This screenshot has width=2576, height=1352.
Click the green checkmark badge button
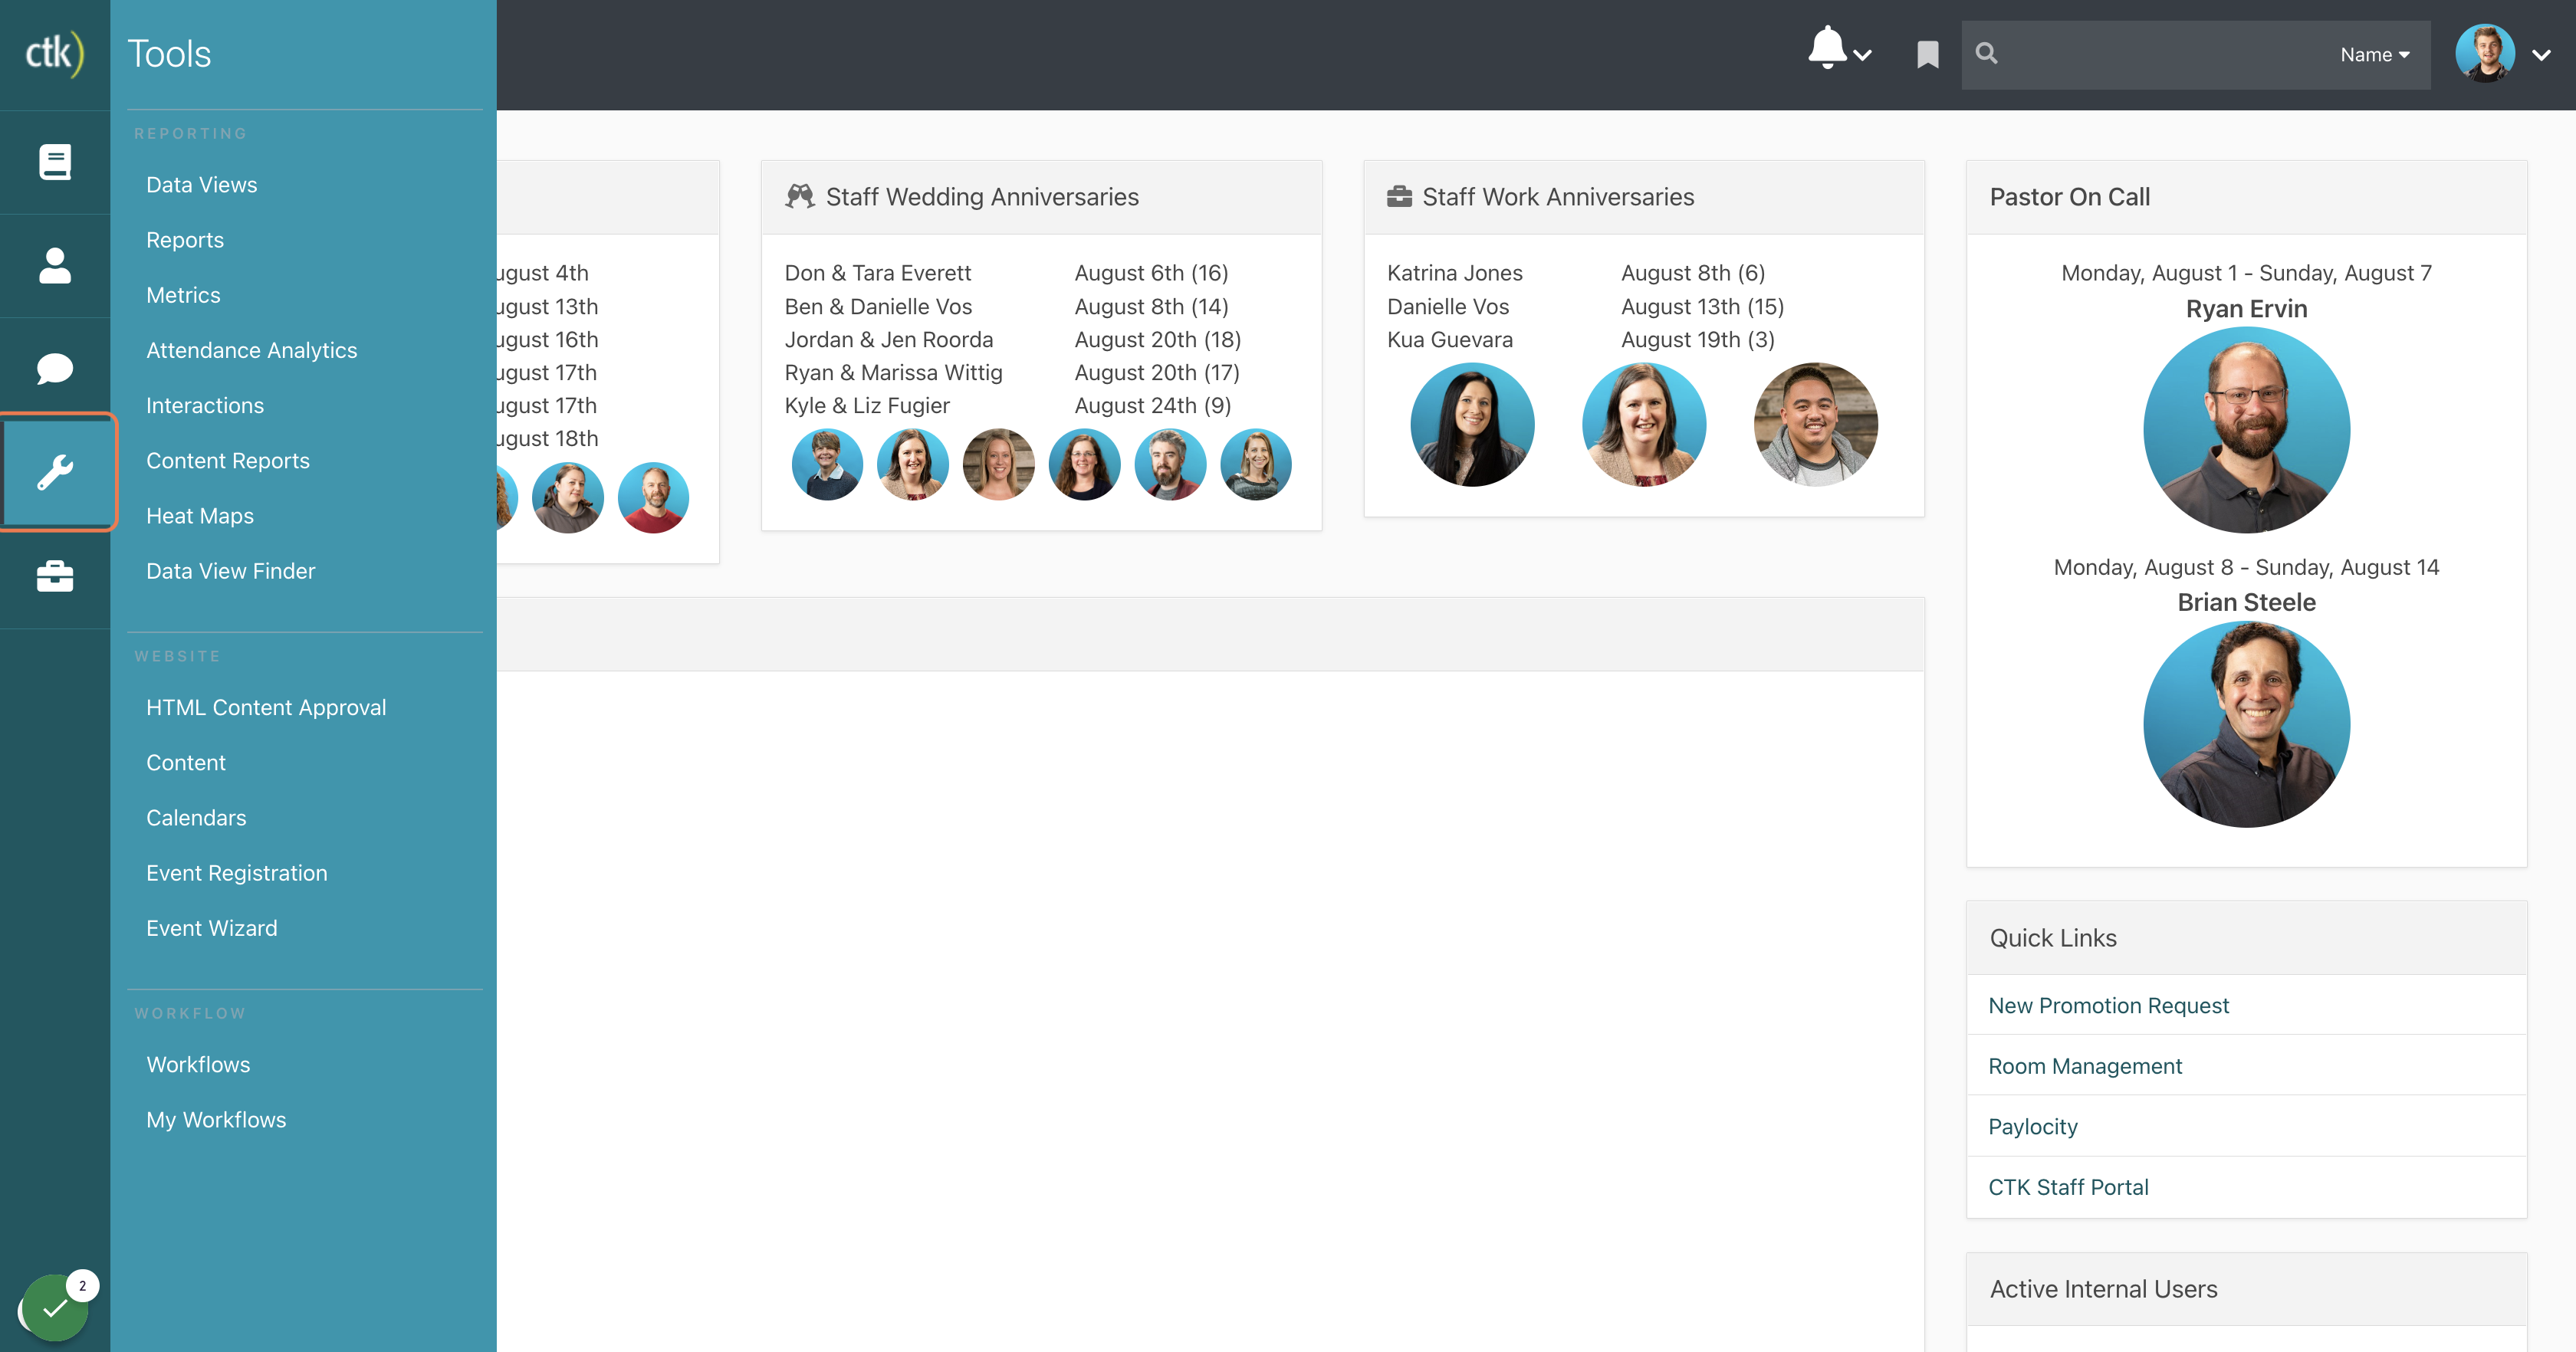point(55,1307)
